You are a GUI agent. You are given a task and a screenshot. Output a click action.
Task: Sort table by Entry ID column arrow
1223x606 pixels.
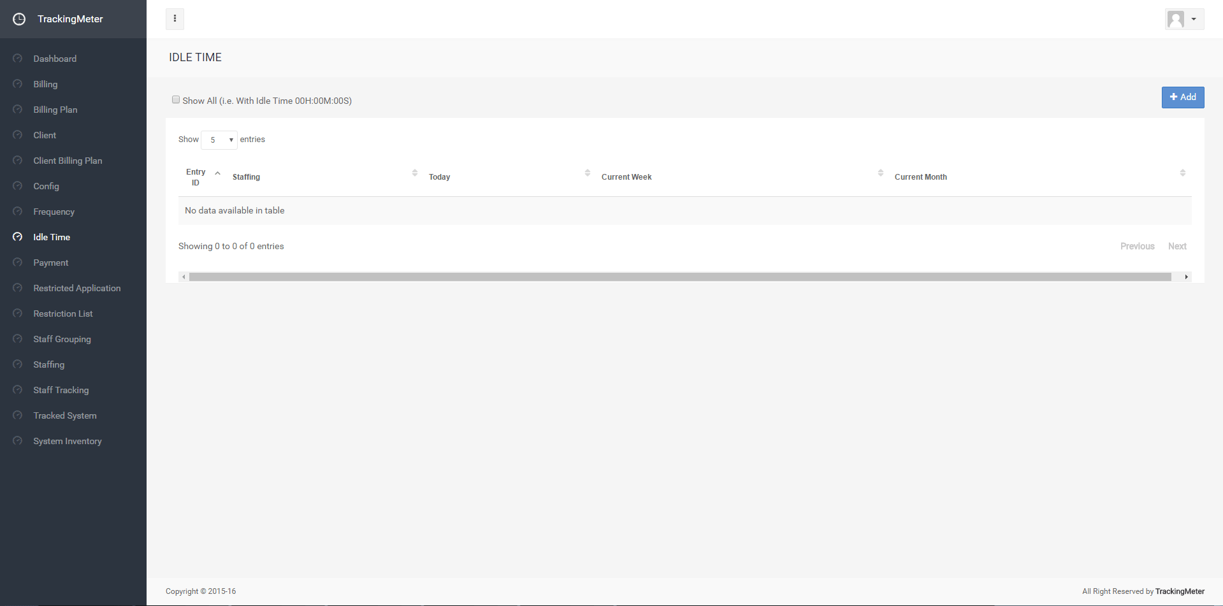point(217,173)
